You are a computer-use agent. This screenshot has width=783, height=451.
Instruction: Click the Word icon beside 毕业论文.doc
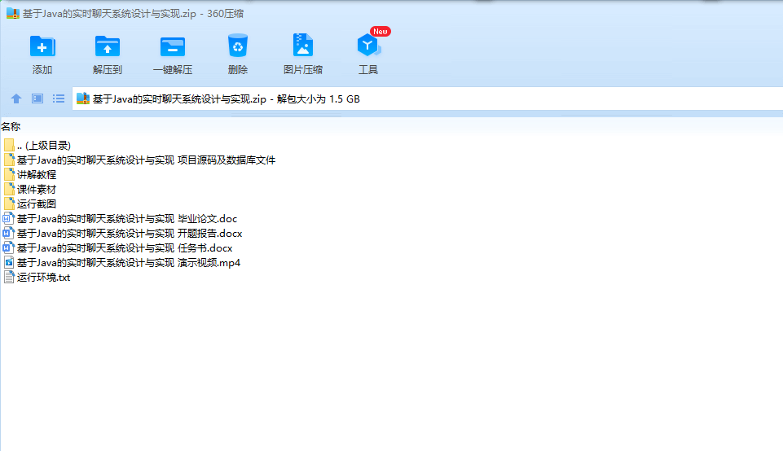[x=8, y=218]
